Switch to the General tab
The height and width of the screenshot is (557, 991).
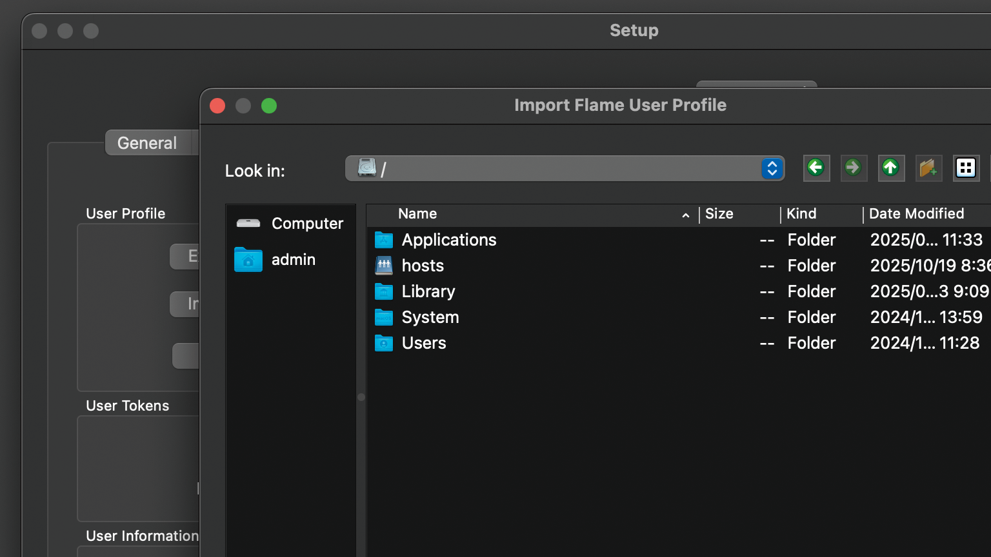click(147, 143)
